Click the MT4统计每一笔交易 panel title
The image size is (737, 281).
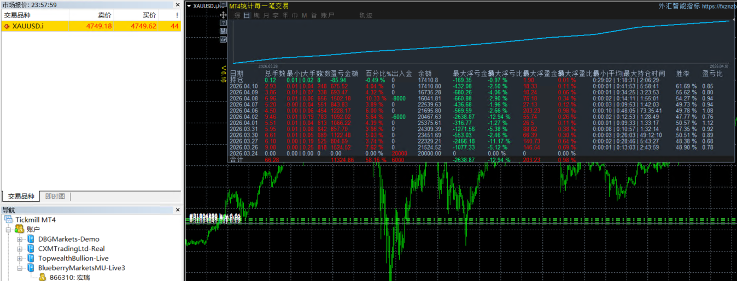[259, 6]
